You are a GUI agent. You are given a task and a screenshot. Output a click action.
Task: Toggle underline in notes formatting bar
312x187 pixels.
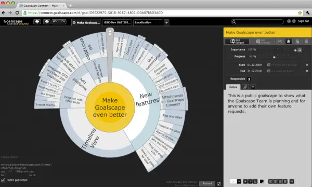[255, 181]
